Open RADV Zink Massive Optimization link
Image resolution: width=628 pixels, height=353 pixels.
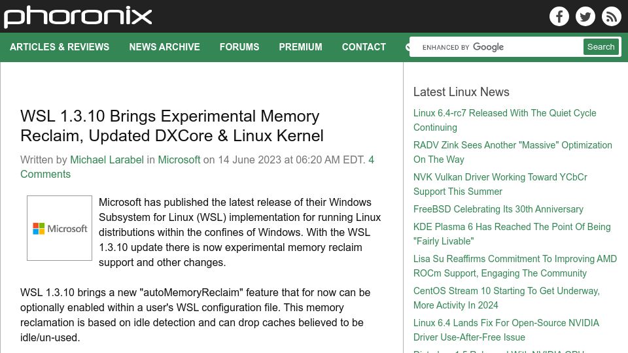click(513, 152)
